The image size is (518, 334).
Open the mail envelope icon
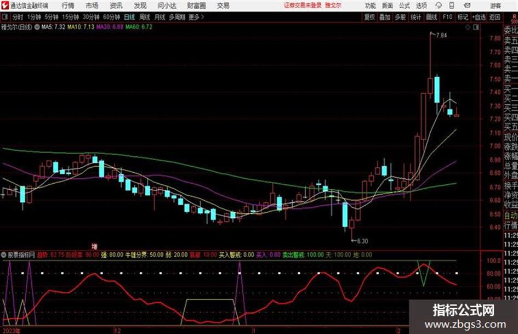coord(467,5)
